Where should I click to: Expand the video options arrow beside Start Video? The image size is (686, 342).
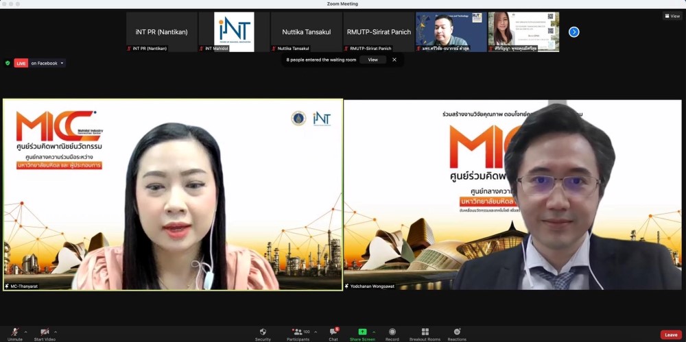[56, 332]
